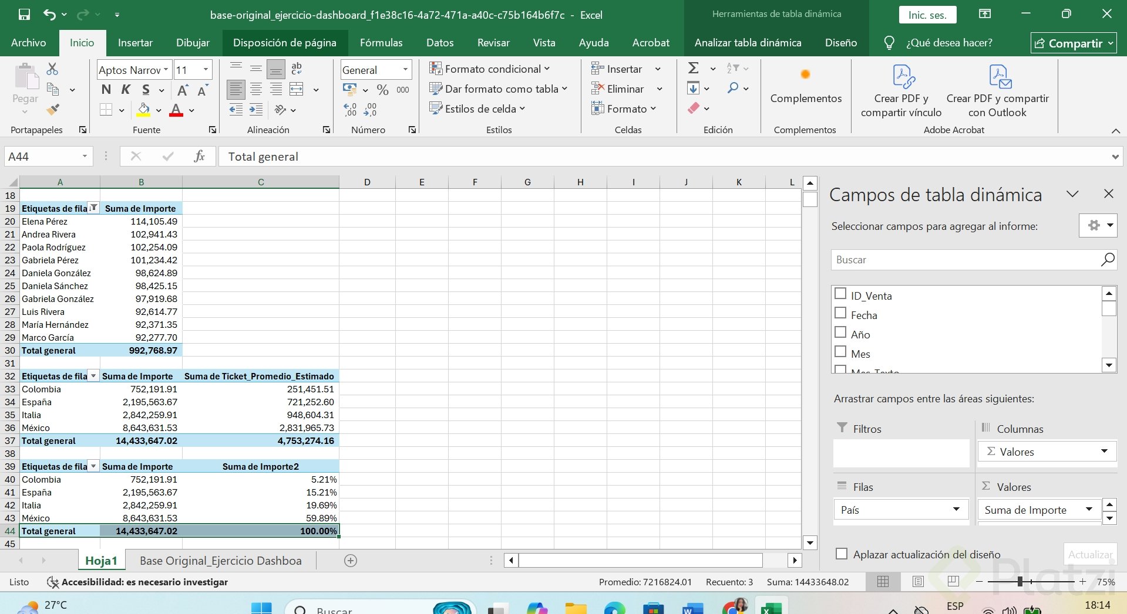Open the Fórmulas ribbon tab

381,43
